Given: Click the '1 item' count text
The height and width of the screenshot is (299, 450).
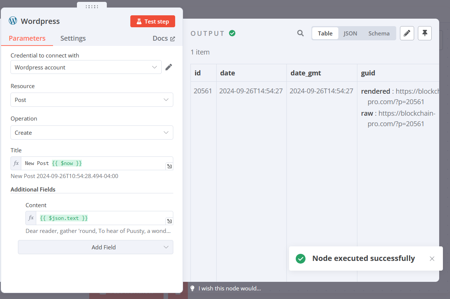Looking at the screenshot, I should point(200,52).
